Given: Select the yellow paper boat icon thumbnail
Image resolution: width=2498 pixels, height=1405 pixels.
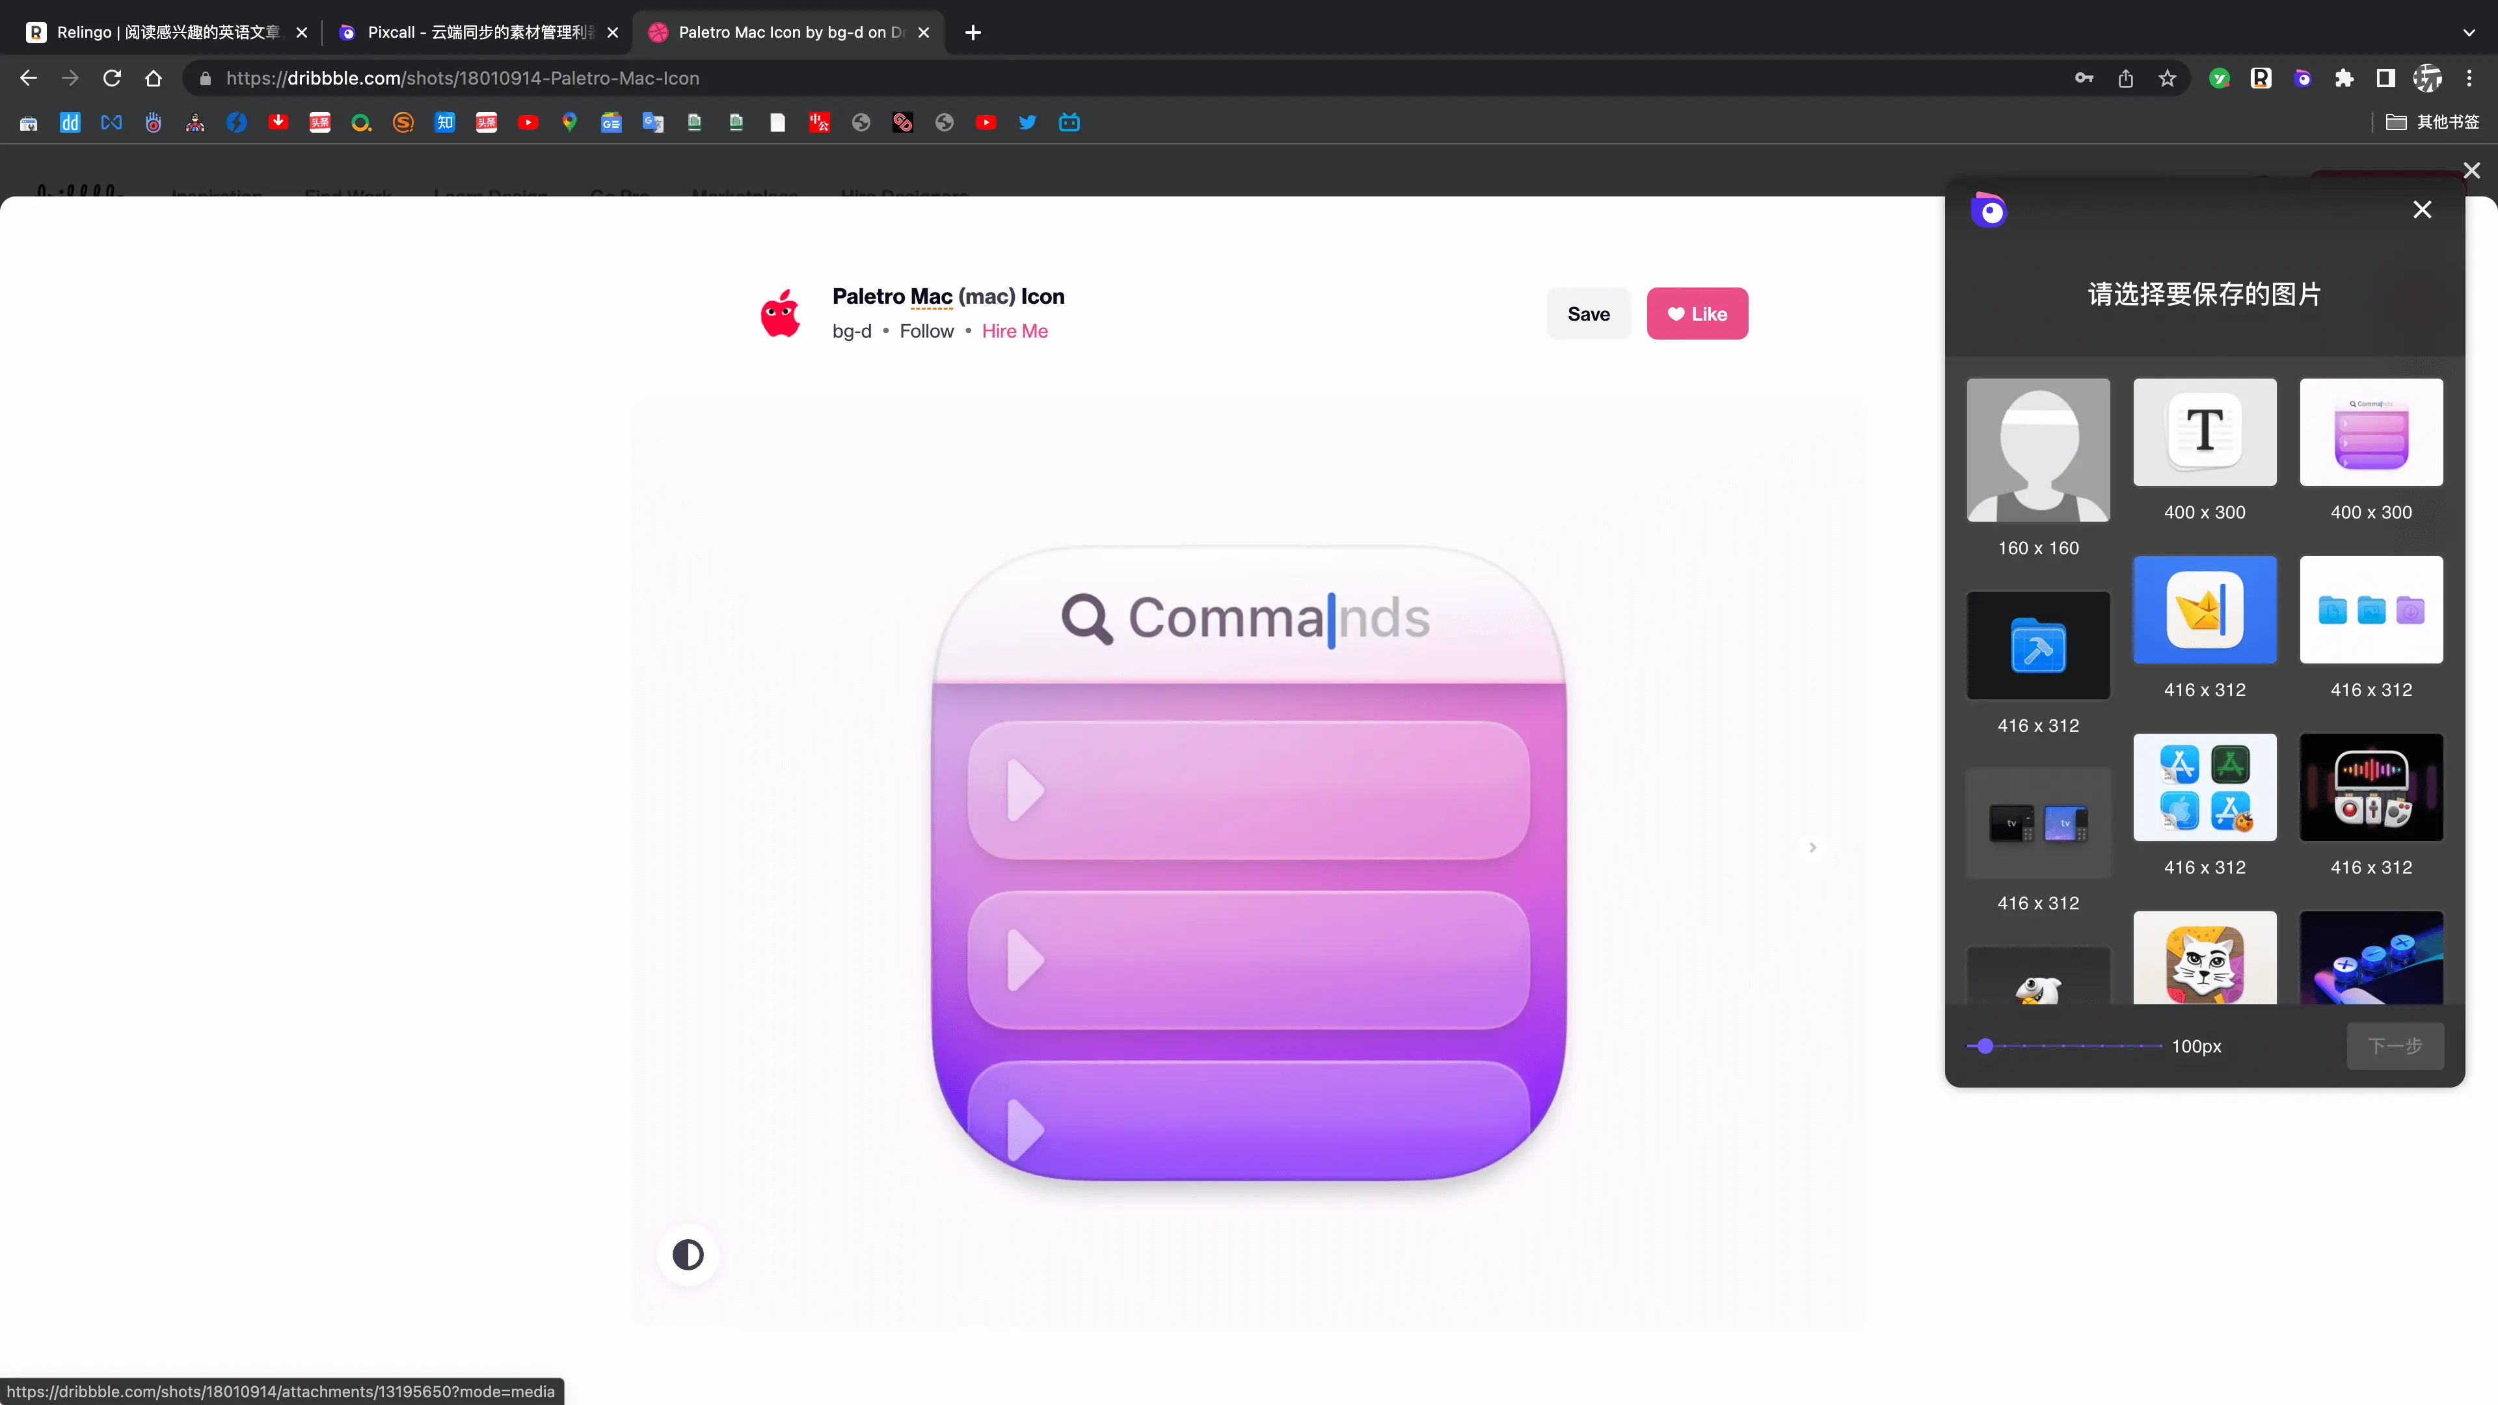Looking at the screenshot, I should point(2204,609).
